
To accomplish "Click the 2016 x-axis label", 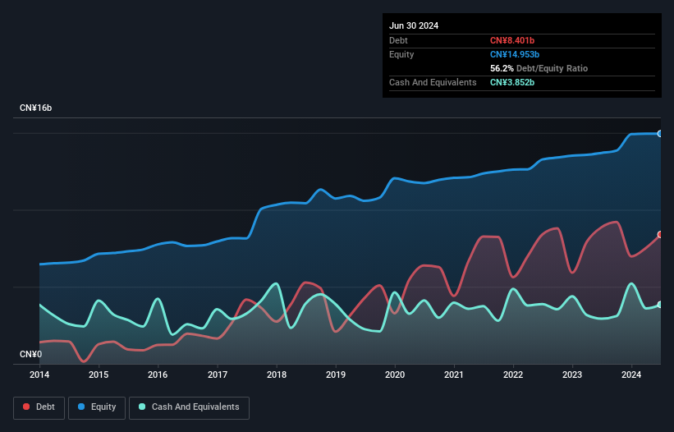I will click(x=158, y=375).
